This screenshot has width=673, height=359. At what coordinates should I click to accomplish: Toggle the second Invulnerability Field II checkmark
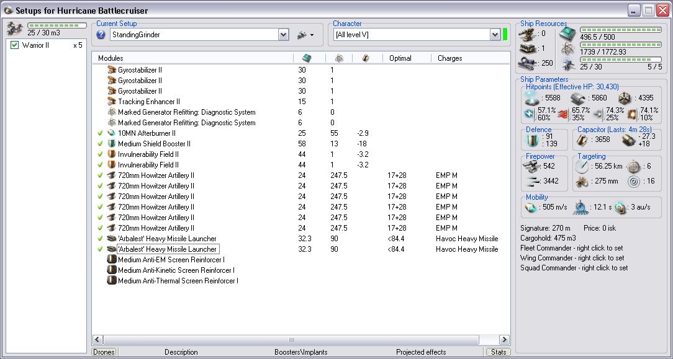(100, 165)
